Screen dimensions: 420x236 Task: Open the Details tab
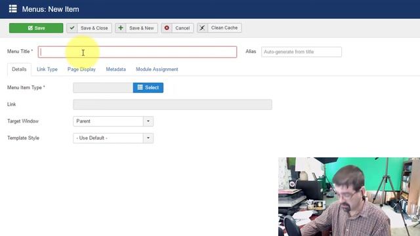tap(19, 69)
